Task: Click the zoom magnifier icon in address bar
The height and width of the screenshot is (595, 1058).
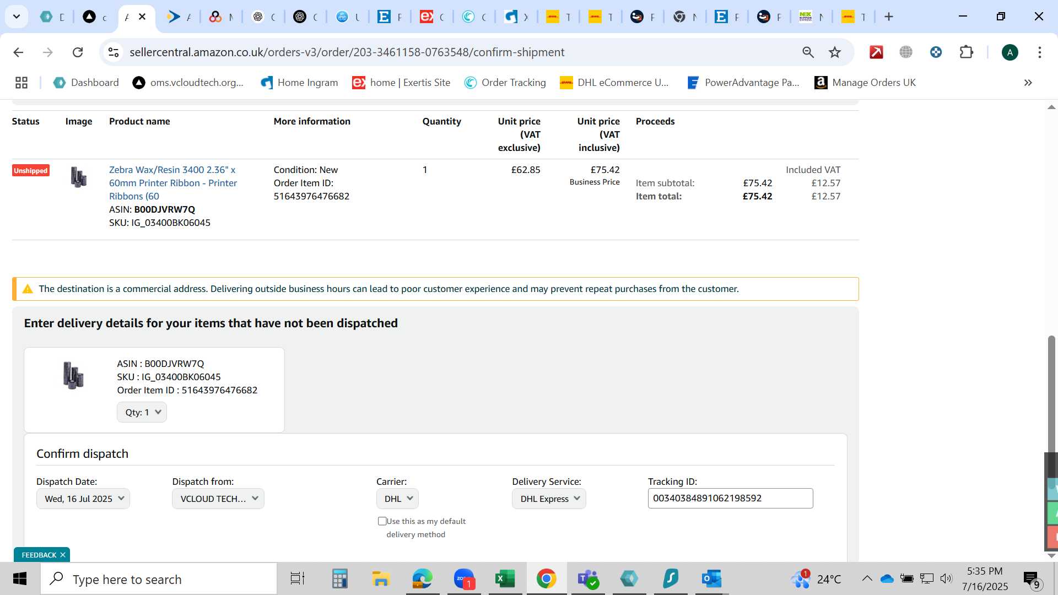Action: (808, 52)
